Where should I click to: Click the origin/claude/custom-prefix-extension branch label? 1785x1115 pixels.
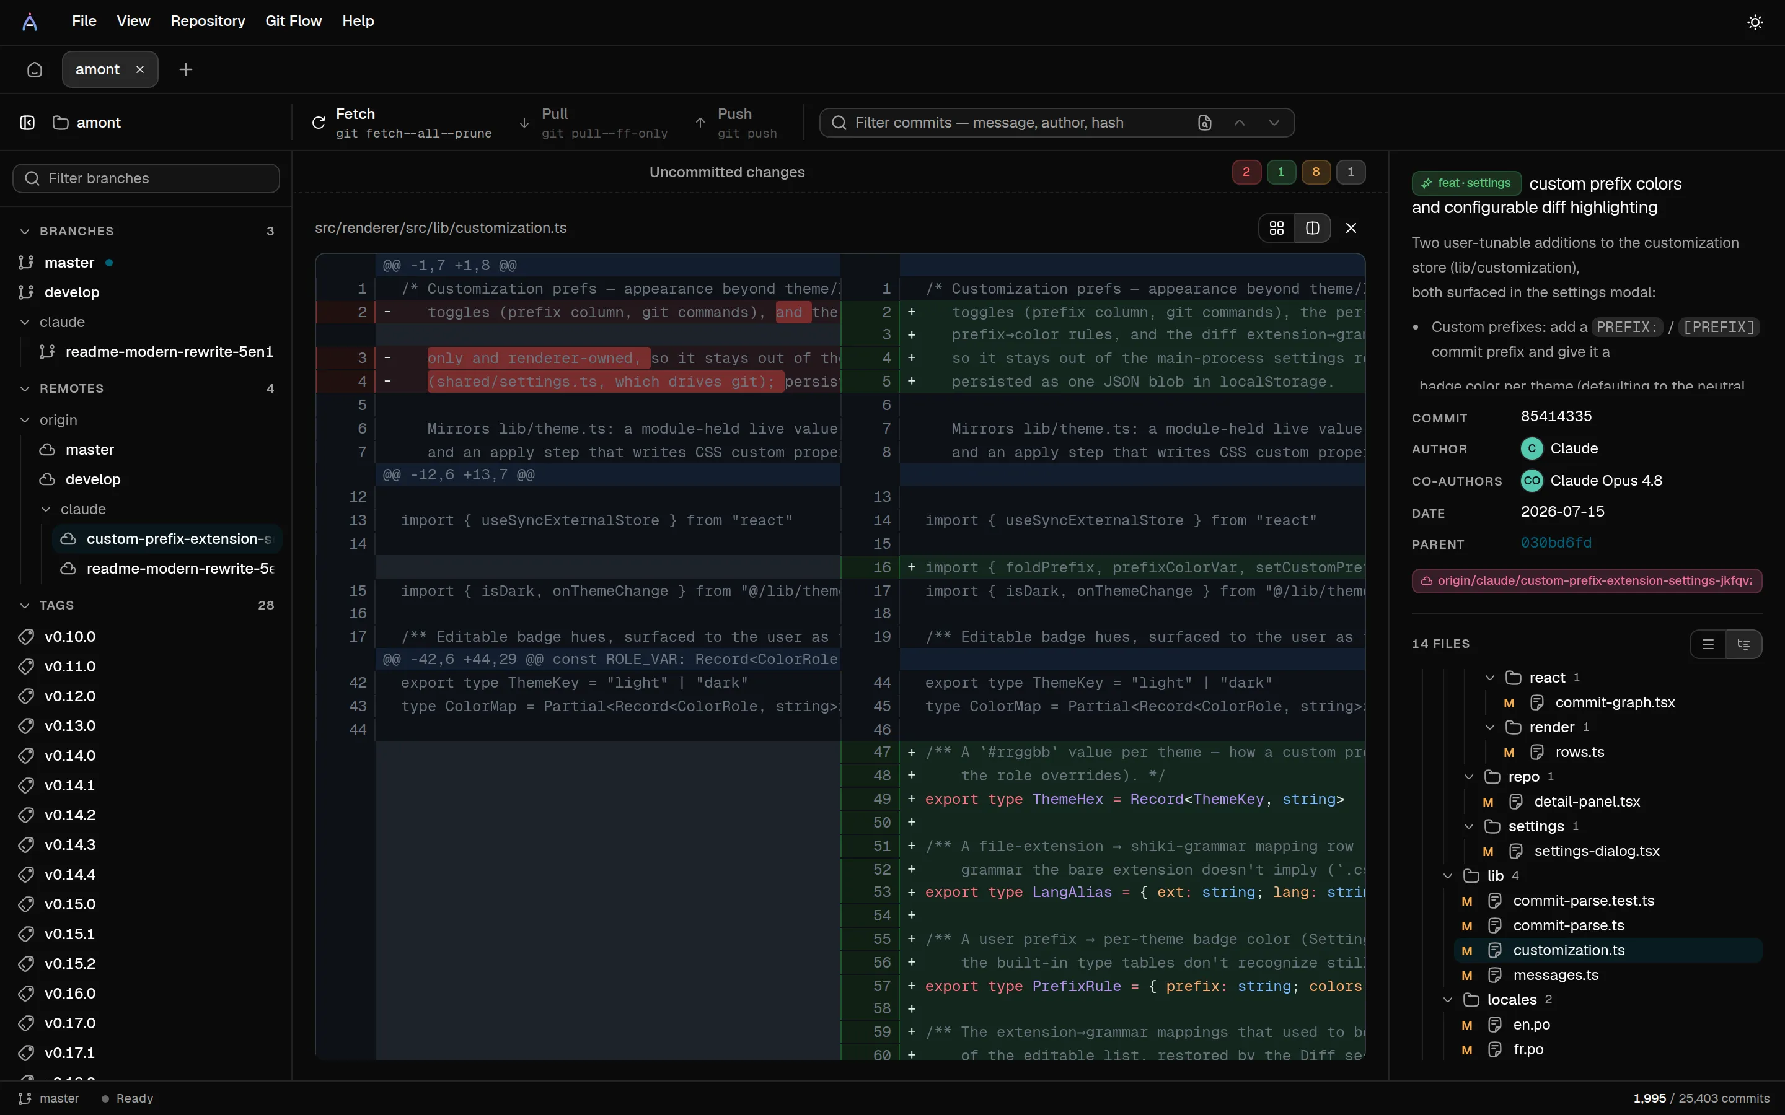click(1587, 580)
